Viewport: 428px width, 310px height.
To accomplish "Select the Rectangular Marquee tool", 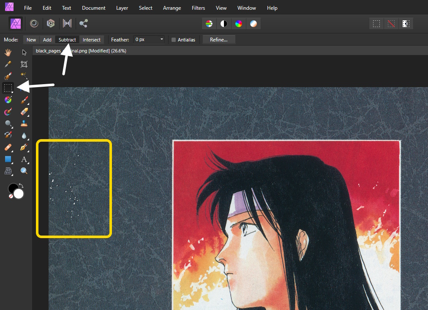I will tap(8, 88).
